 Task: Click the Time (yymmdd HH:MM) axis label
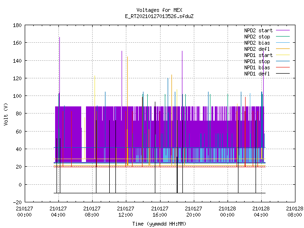pos(159,224)
